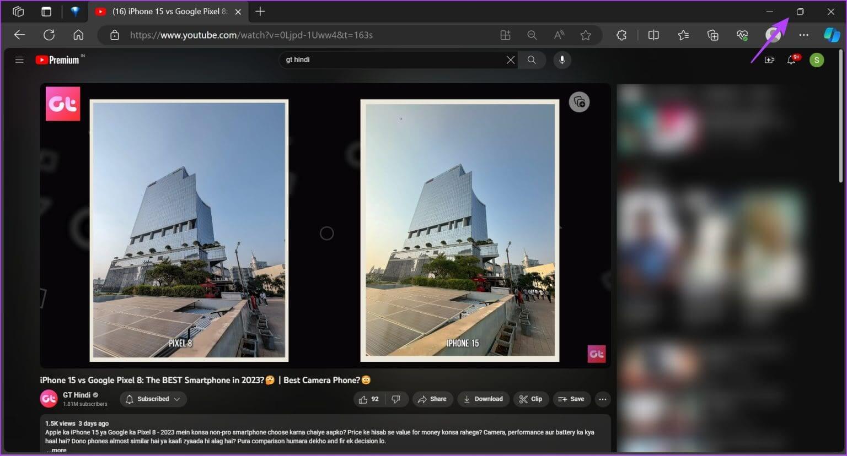Dislike this video

pyautogui.click(x=396, y=399)
